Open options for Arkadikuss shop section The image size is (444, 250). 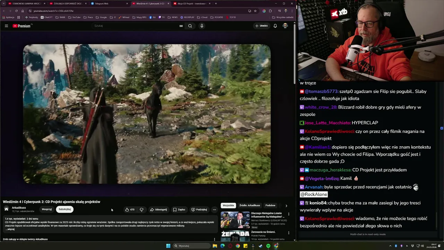click(214, 239)
